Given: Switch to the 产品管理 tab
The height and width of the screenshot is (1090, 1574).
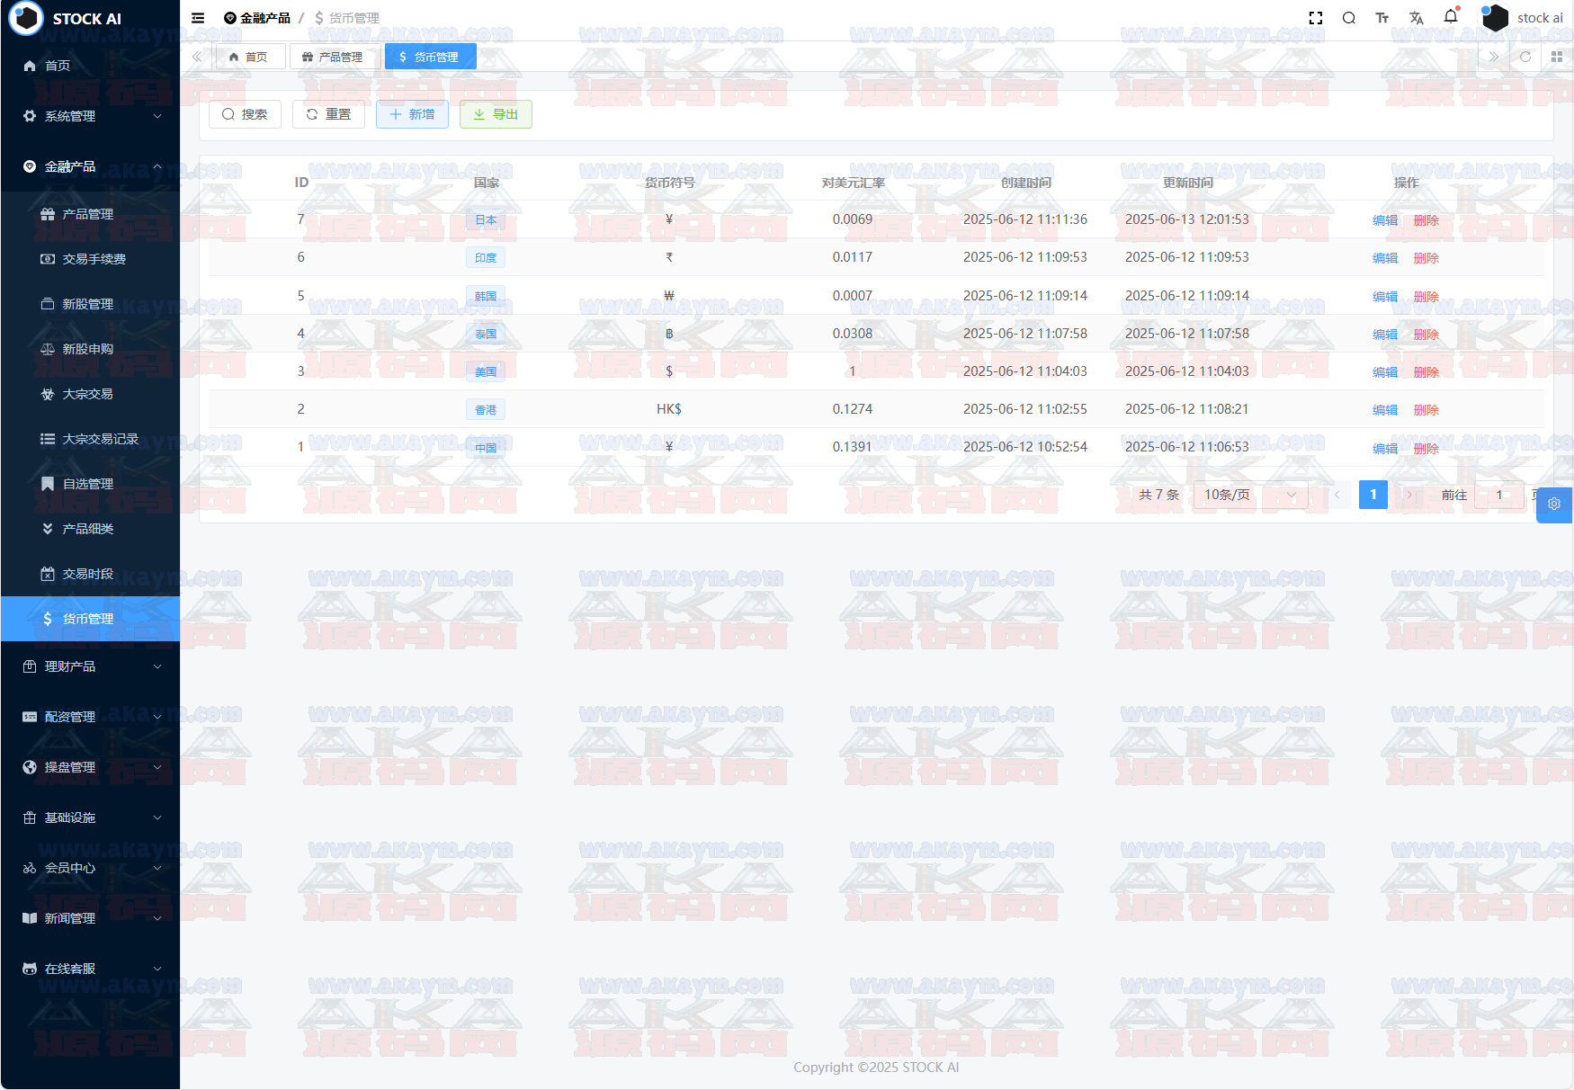Looking at the screenshot, I should tap(333, 57).
